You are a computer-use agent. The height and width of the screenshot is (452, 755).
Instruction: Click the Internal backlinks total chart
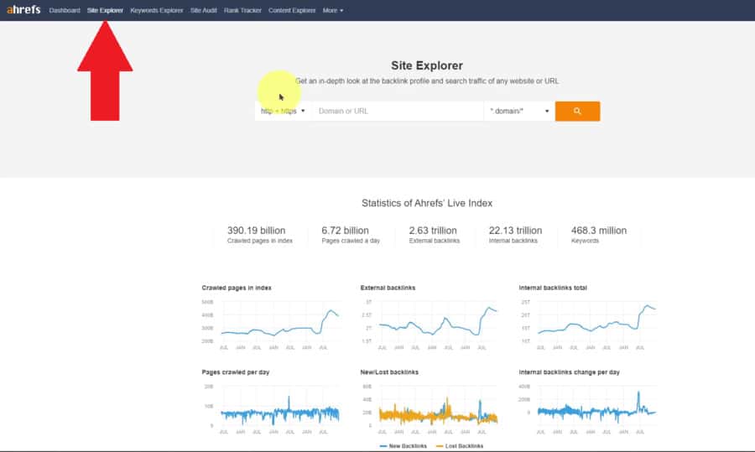pos(588,324)
